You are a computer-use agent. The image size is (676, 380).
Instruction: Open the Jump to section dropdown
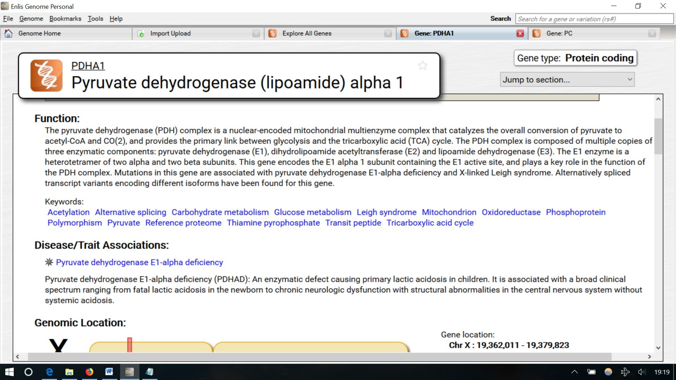tap(567, 80)
